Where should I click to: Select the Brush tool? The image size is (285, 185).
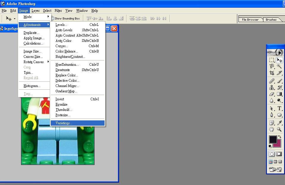click(279, 81)
